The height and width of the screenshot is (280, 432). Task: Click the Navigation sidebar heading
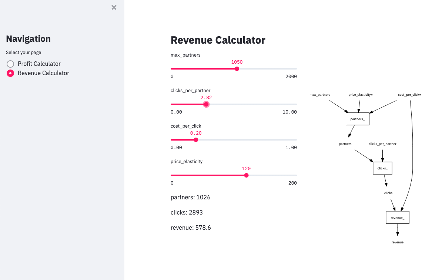point(28,39)
